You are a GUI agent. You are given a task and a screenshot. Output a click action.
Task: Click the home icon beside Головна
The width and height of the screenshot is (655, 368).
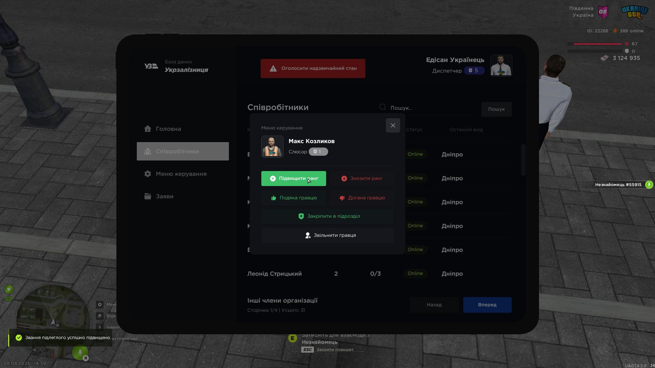[x=147, y=129]
